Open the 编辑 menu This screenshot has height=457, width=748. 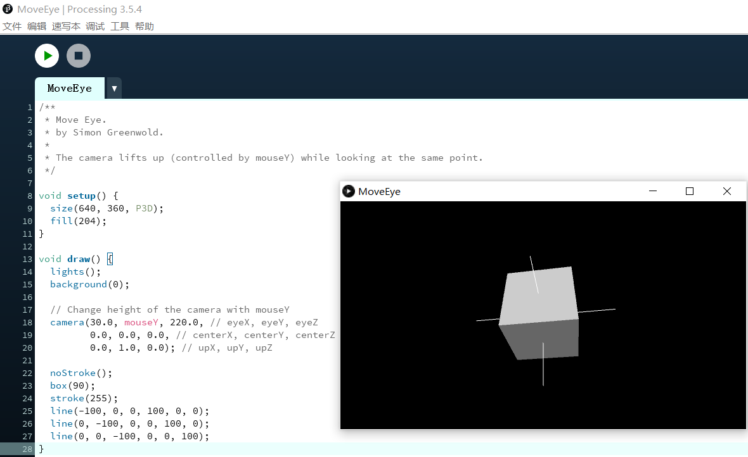coord(37,27)
